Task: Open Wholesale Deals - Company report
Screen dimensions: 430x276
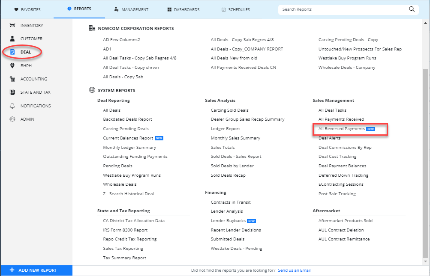Action: tap(347, 67)
